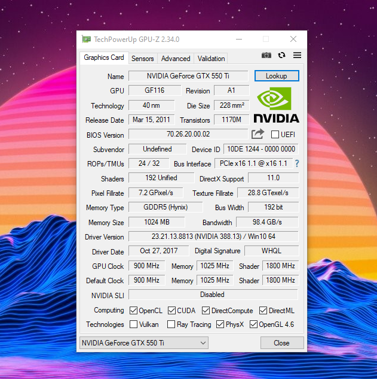
Task: Open the hamburger menu icon
Action: pos(297,55)
